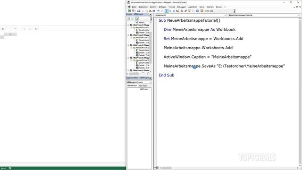Image resolution: width=302 pixels, height=170 pixels.
Task: Open VBA Help with the blue question icon
Action: coord(197,11)
